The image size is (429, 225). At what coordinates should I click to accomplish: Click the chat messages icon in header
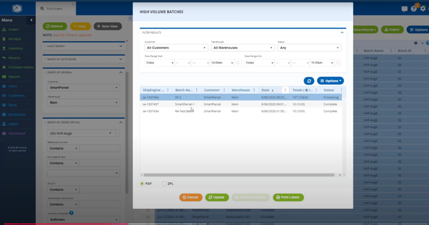click(404, 9)
